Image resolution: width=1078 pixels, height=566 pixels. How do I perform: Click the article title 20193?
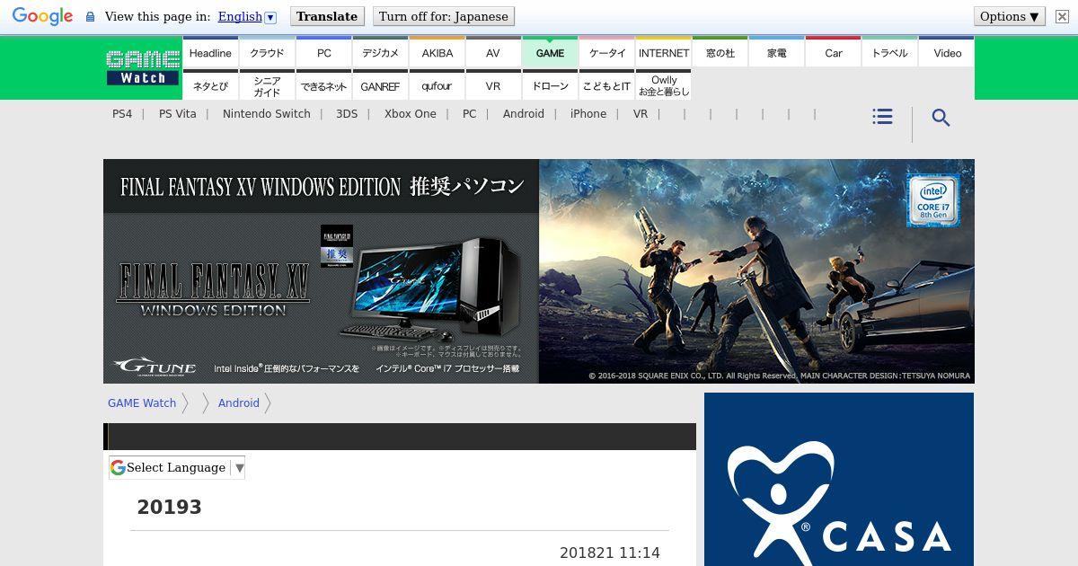tap(170, 508)
